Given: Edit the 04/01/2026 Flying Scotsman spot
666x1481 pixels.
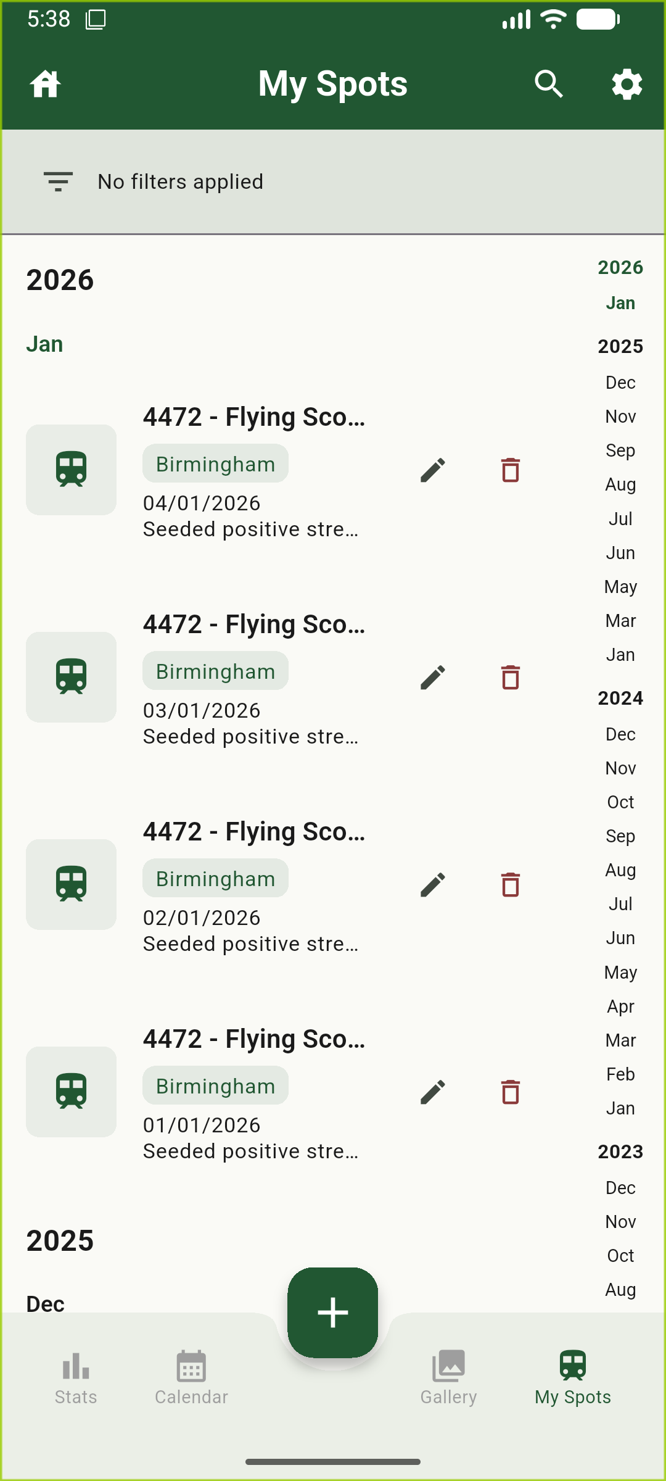Looking at the screenshot, I should click(433, 470).
